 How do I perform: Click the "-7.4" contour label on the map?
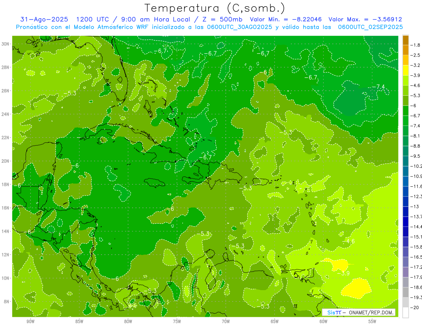378,87
